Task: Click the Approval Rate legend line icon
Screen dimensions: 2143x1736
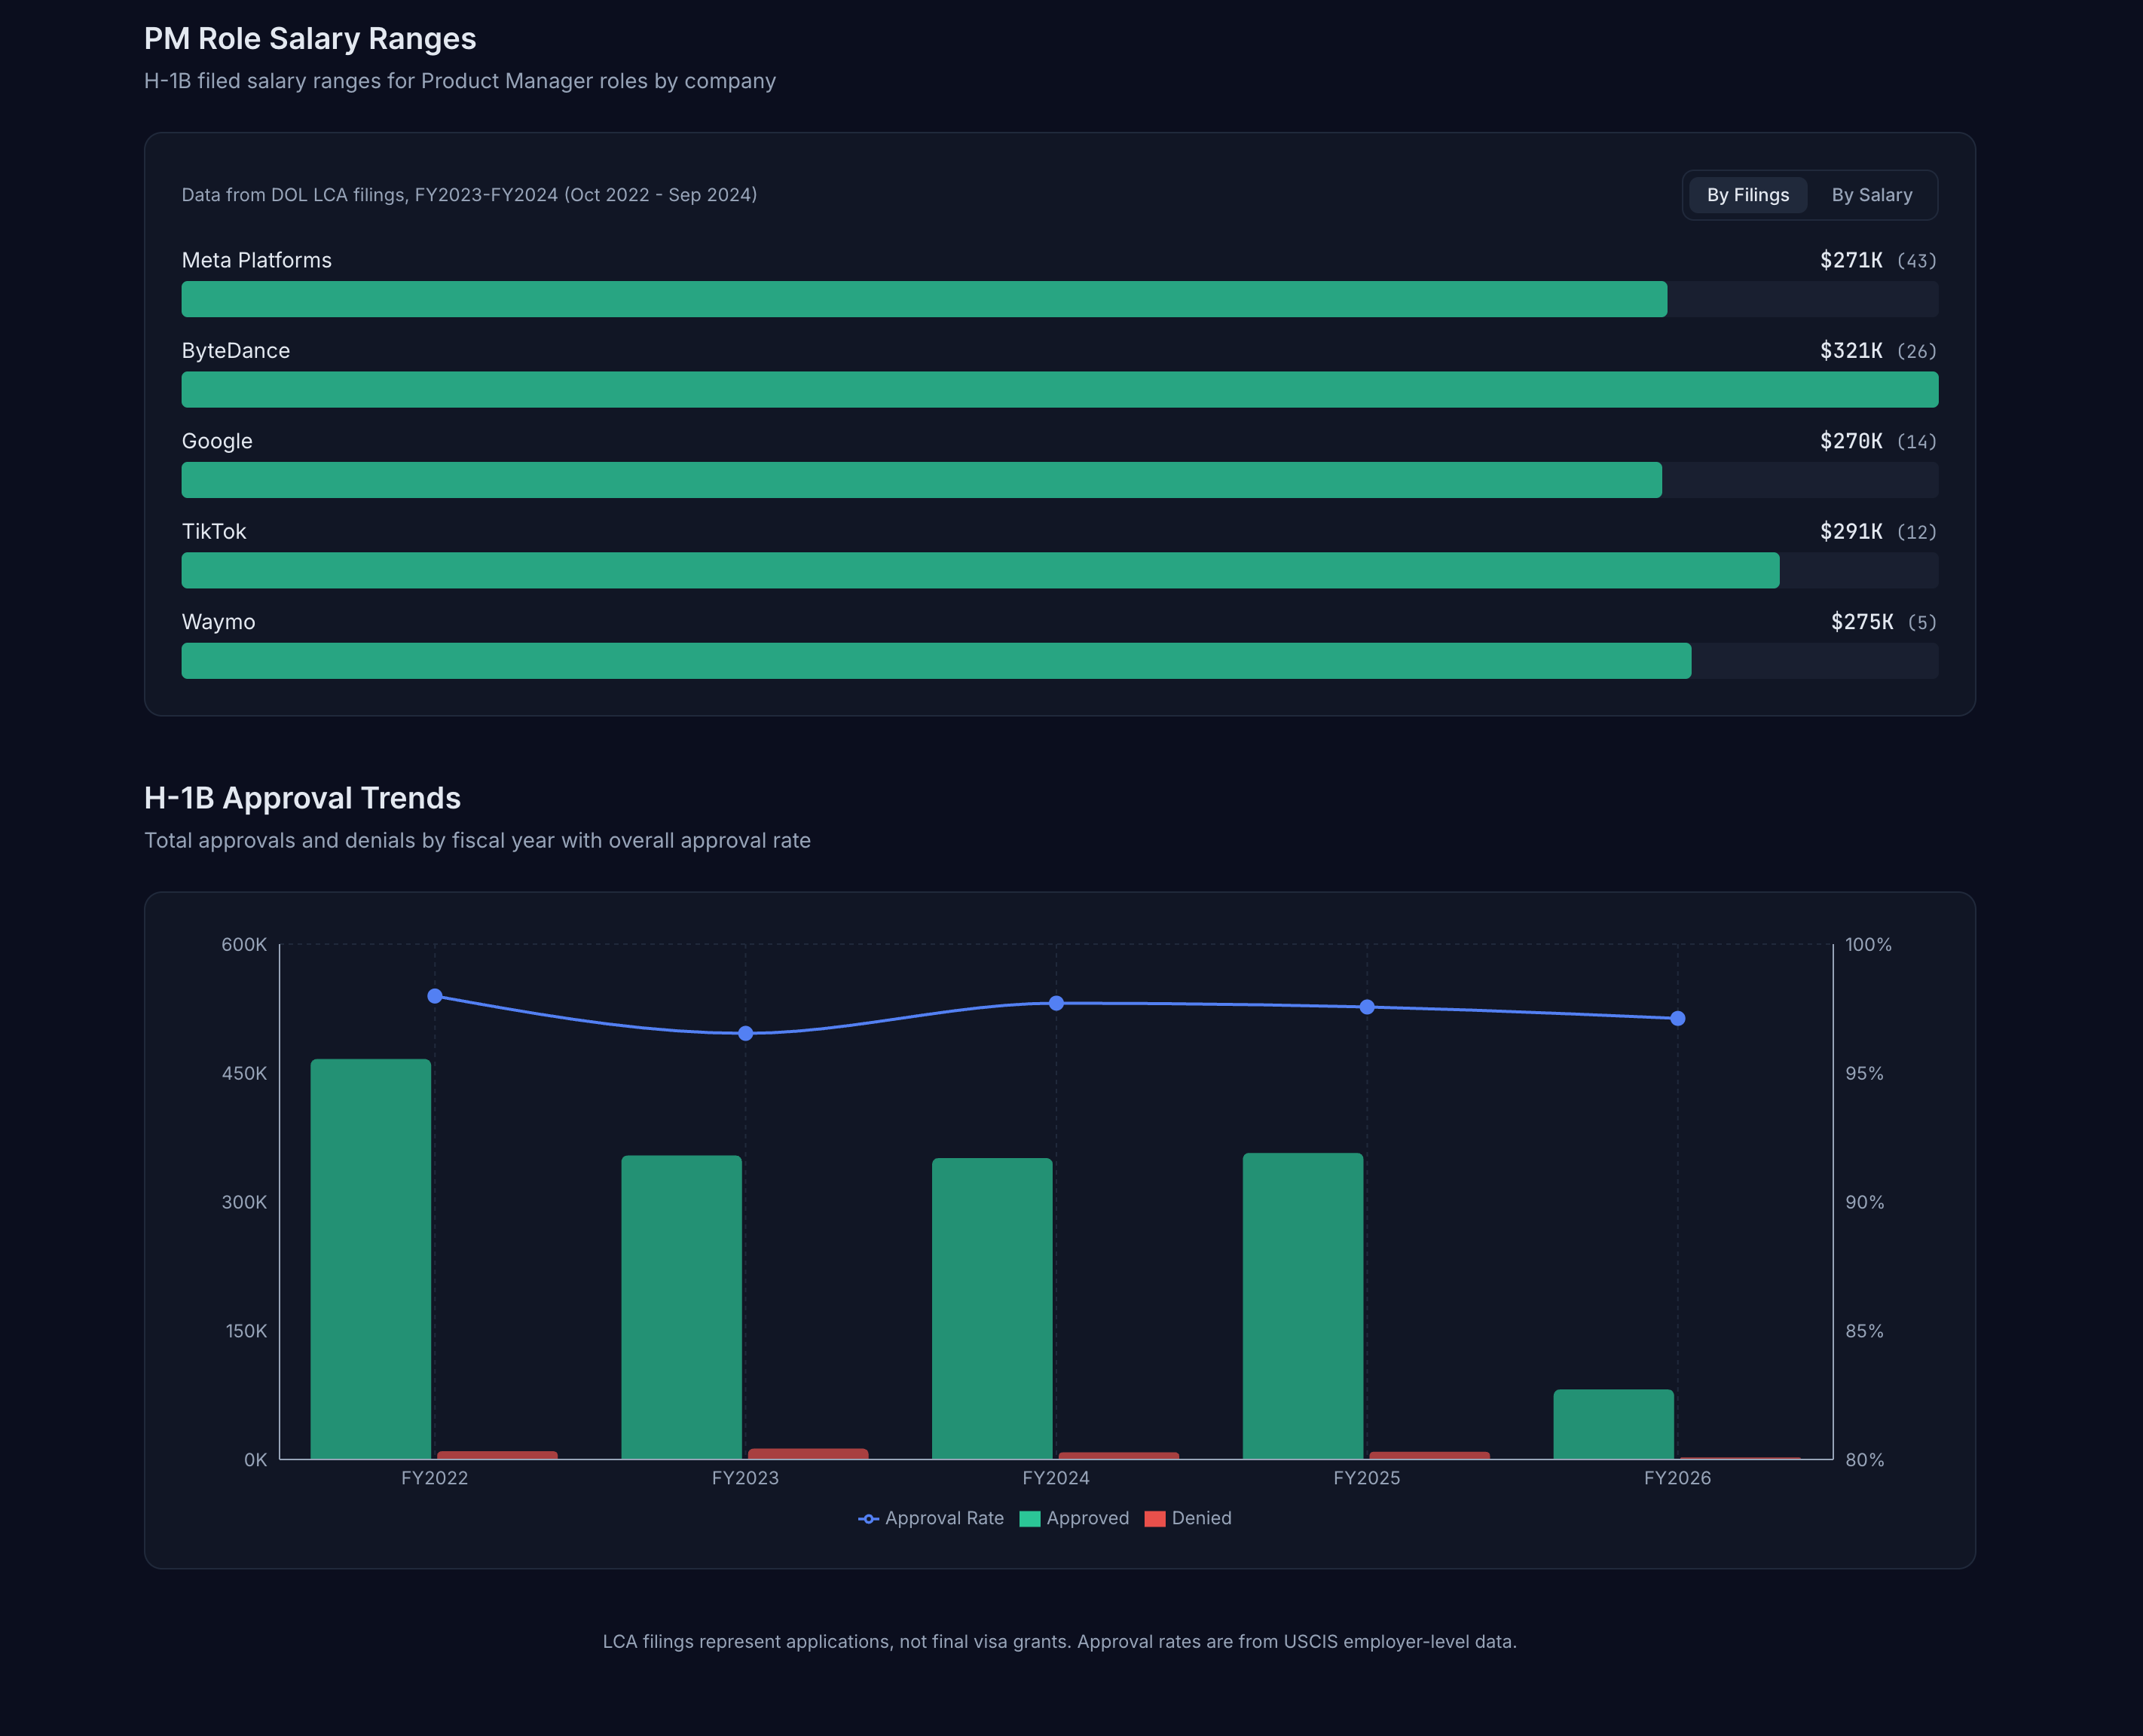Action: point(868,1519)
